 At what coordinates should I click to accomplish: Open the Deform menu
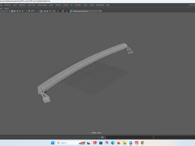66,5
